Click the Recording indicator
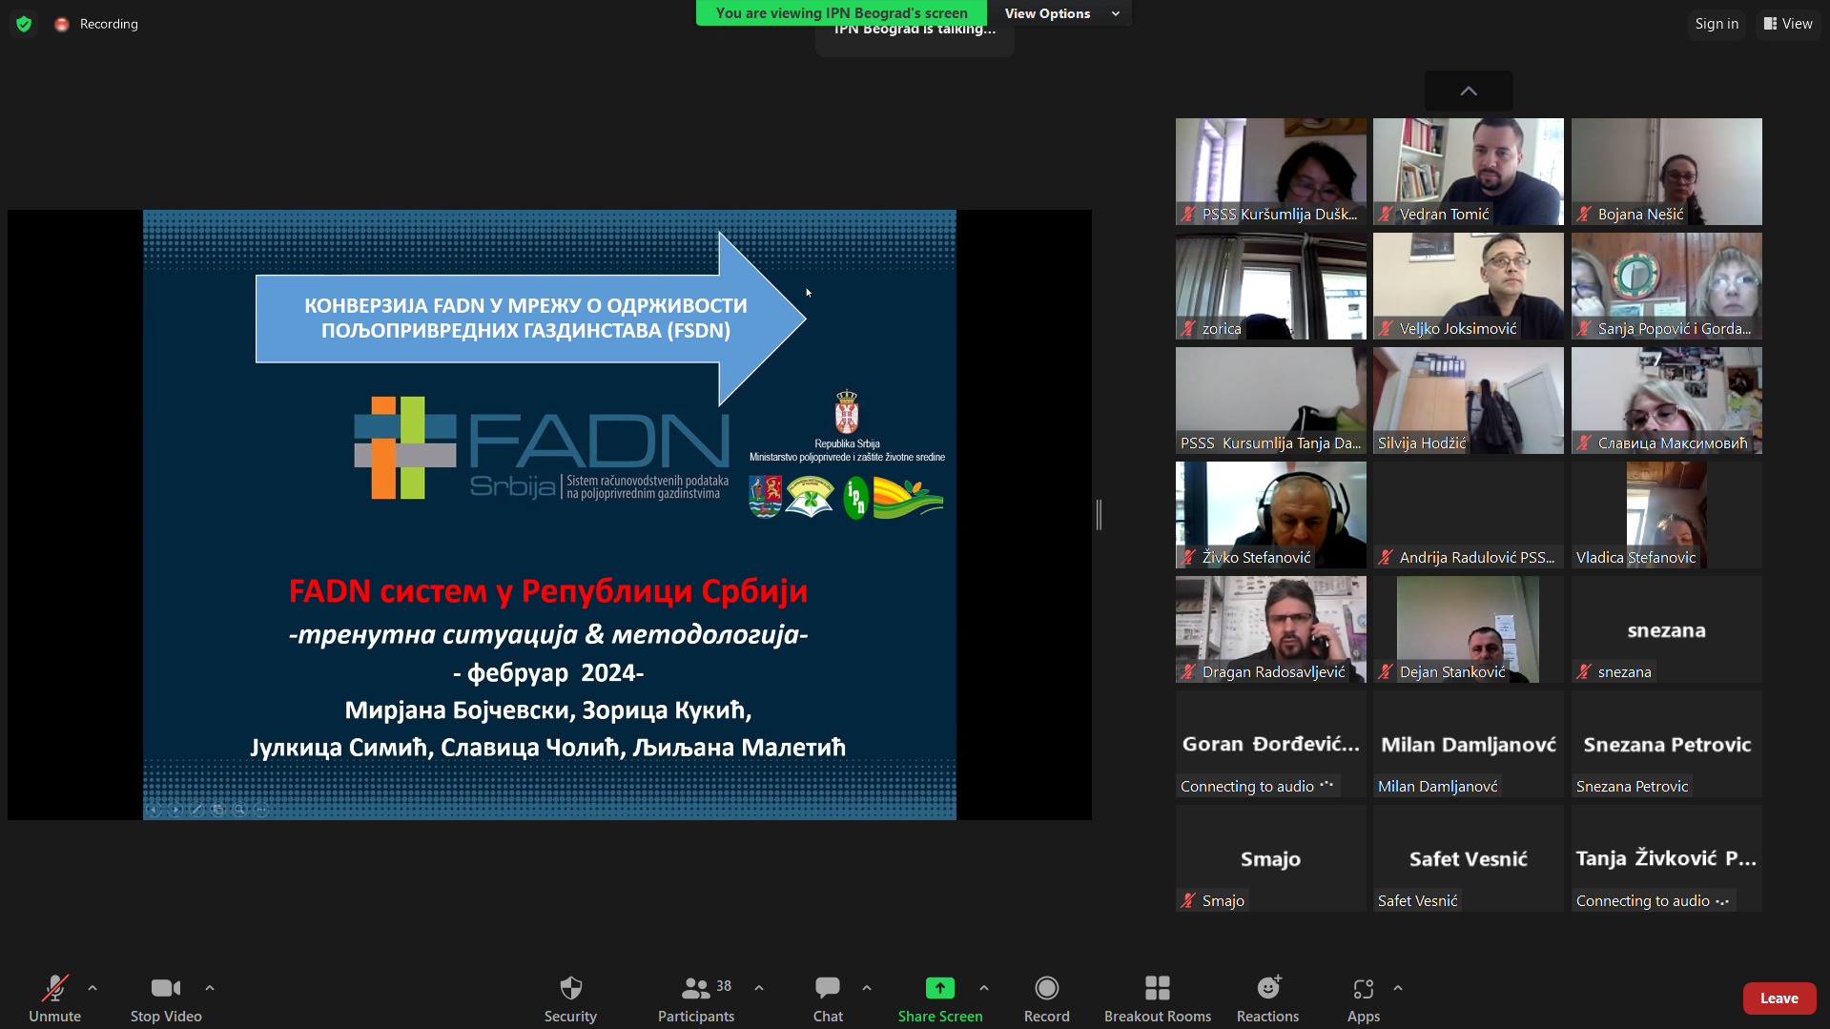 96,24
